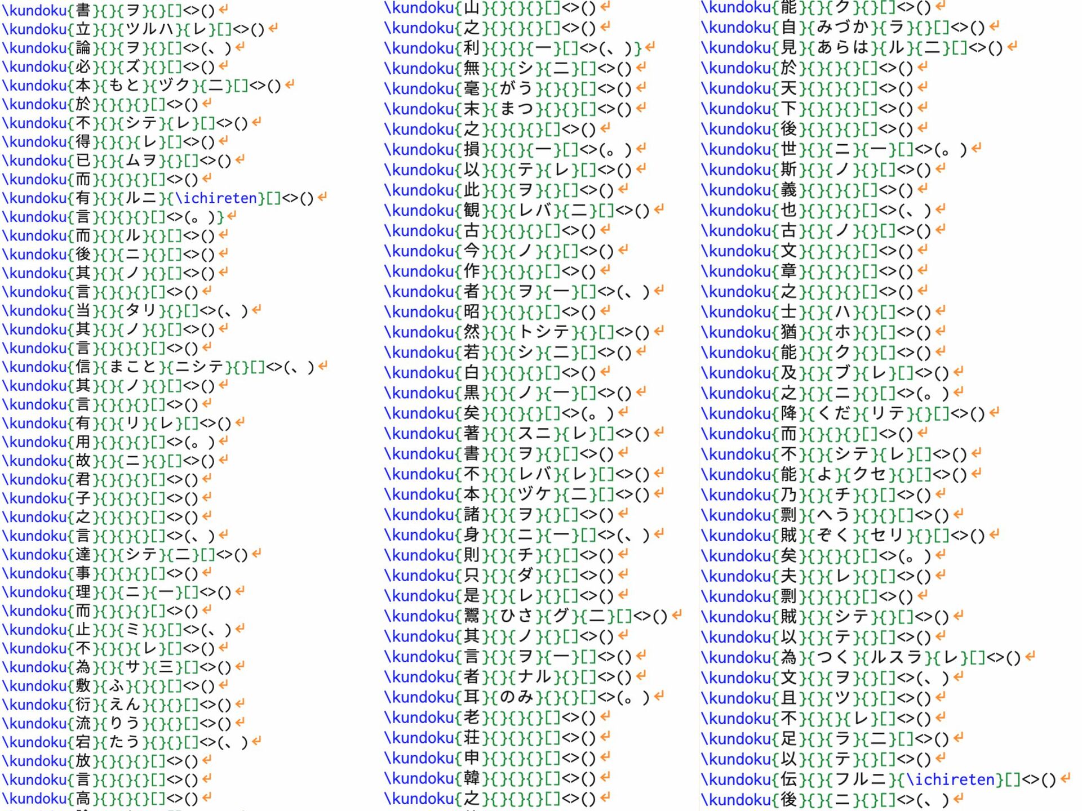Click the text ツルハ on the 立 line
This screenshot has width=1082, height=811.
150,29
